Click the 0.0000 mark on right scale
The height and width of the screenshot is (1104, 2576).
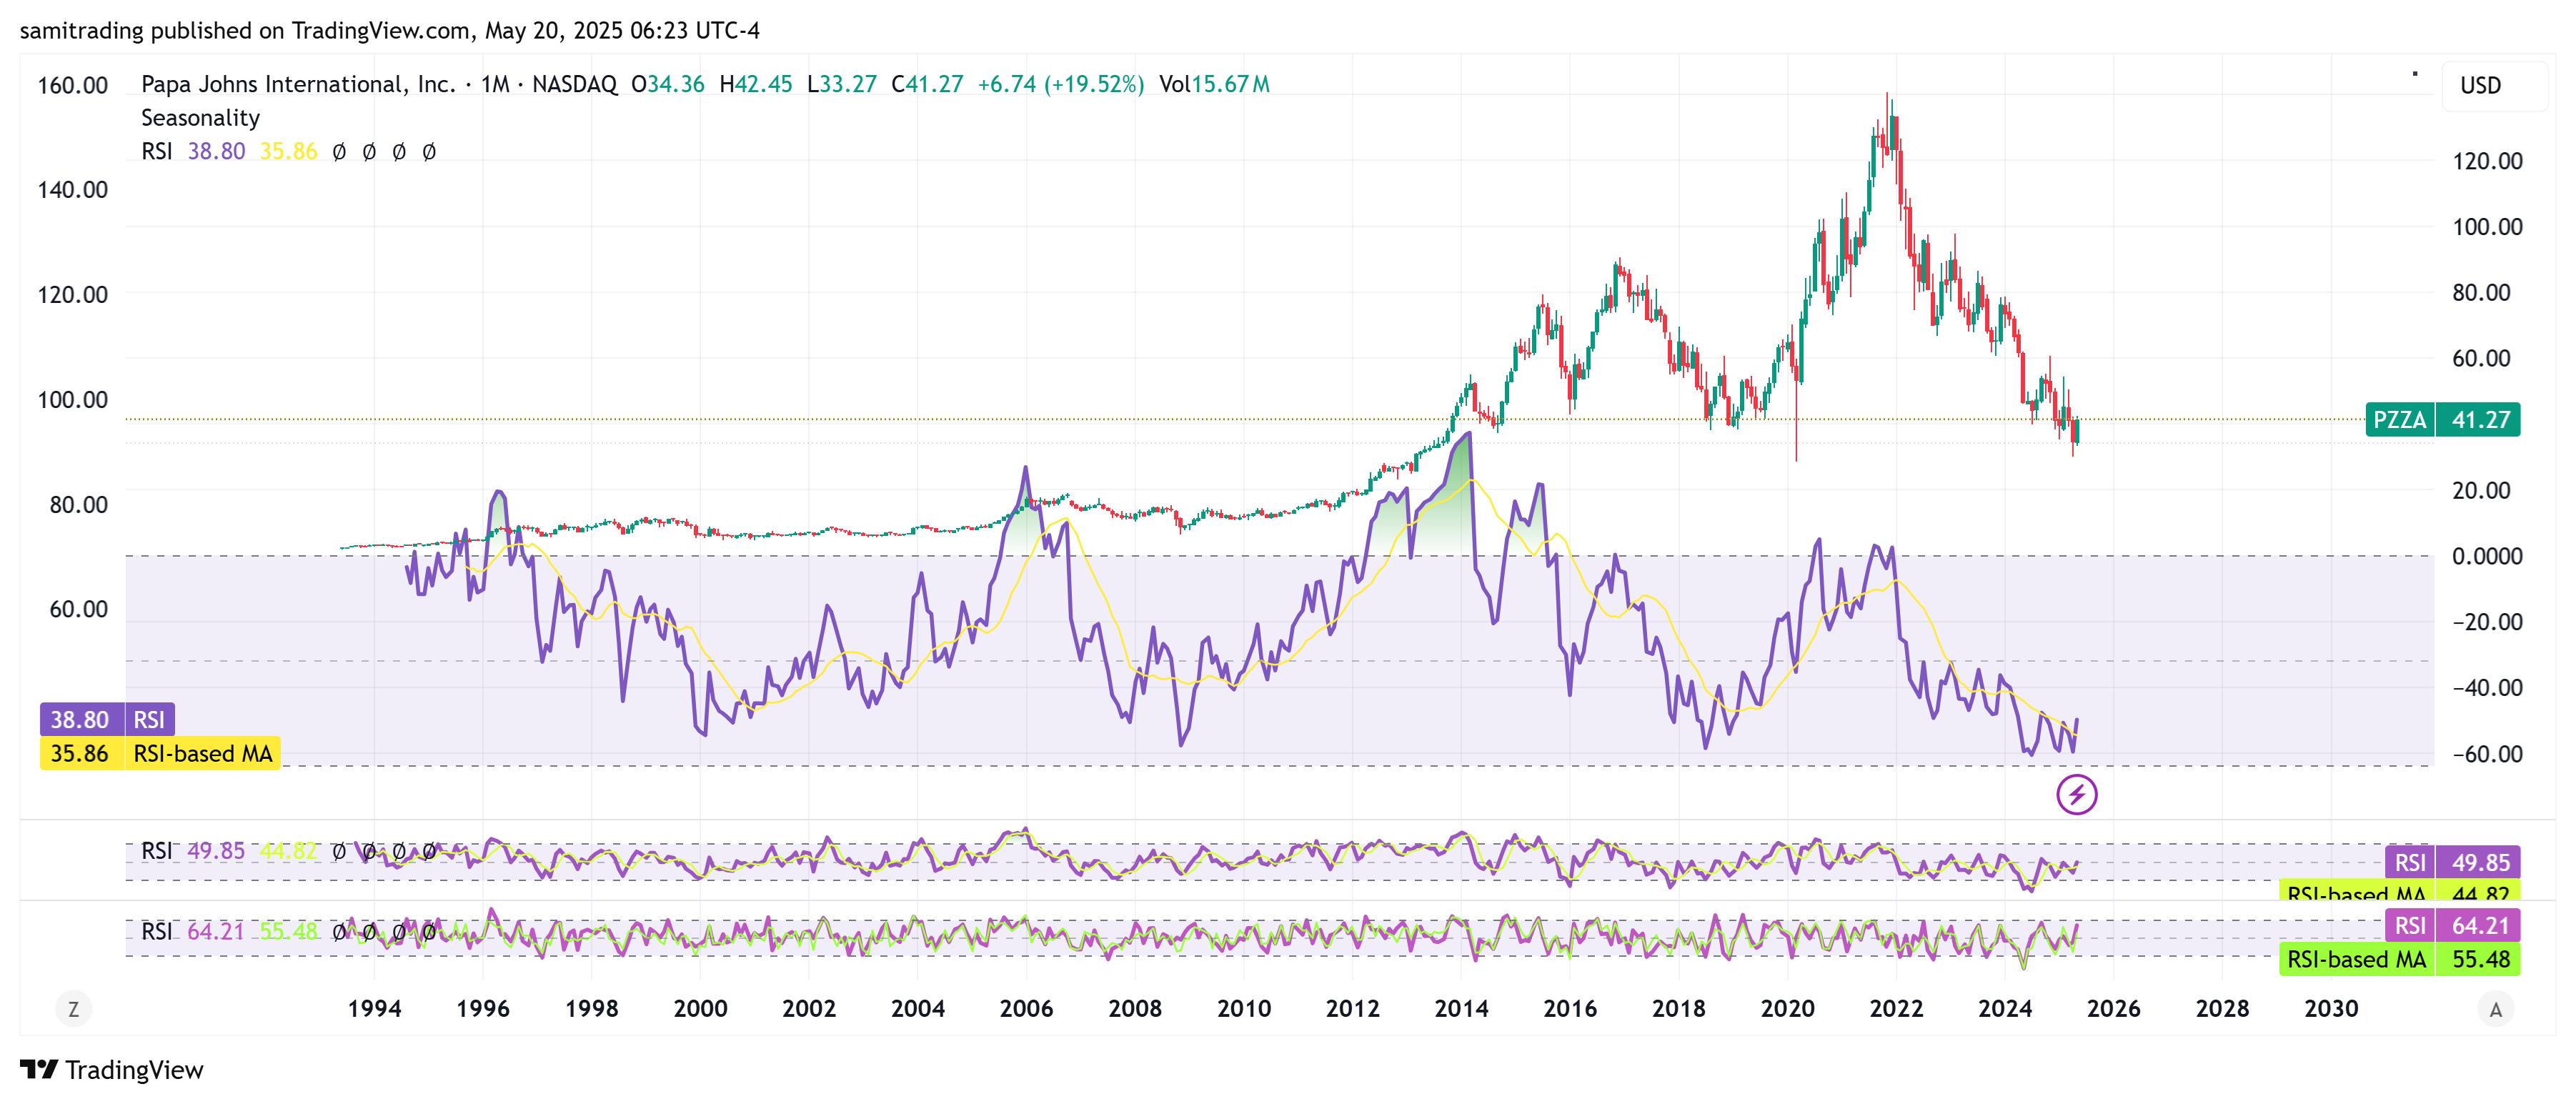tap(2487, 556)
